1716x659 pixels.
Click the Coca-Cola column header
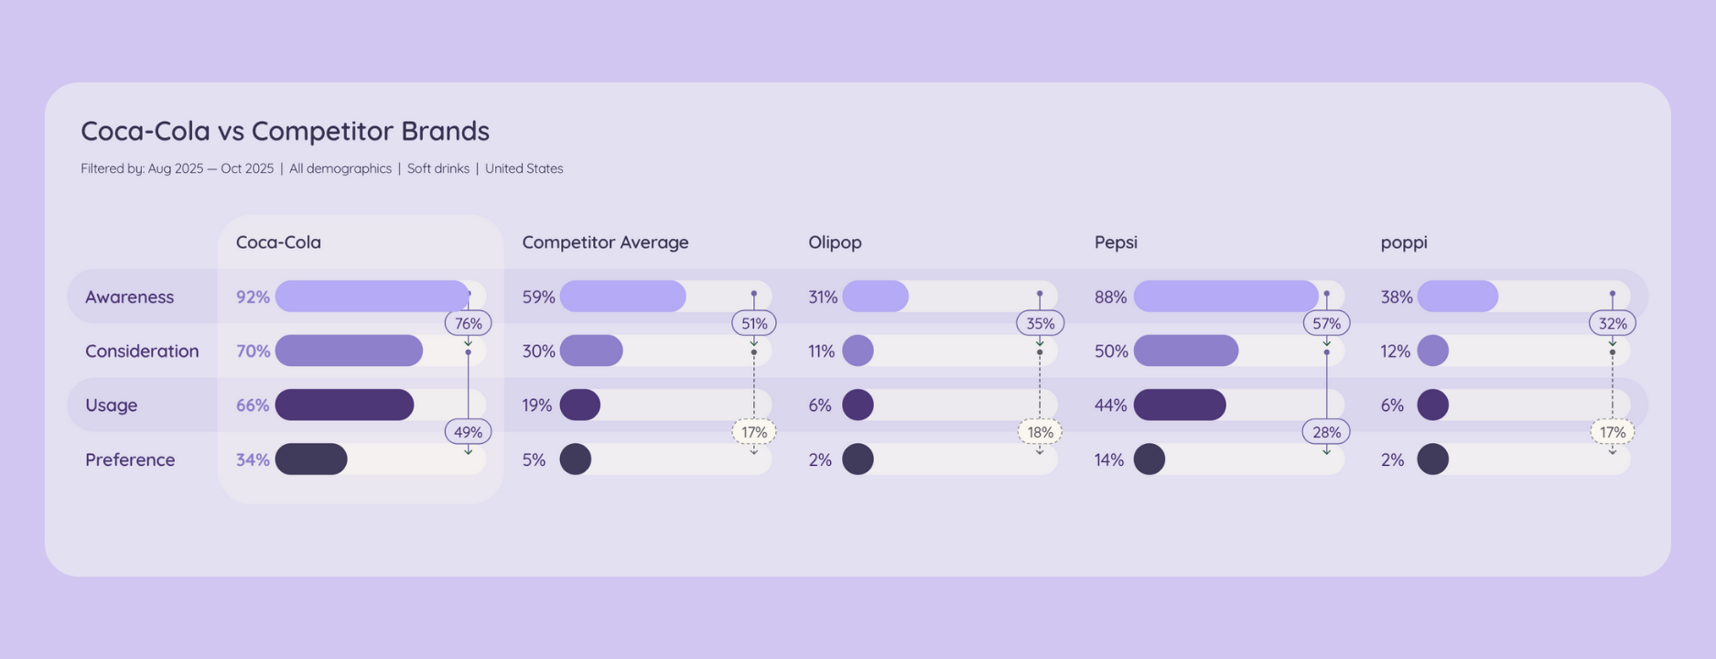point(278,243)
